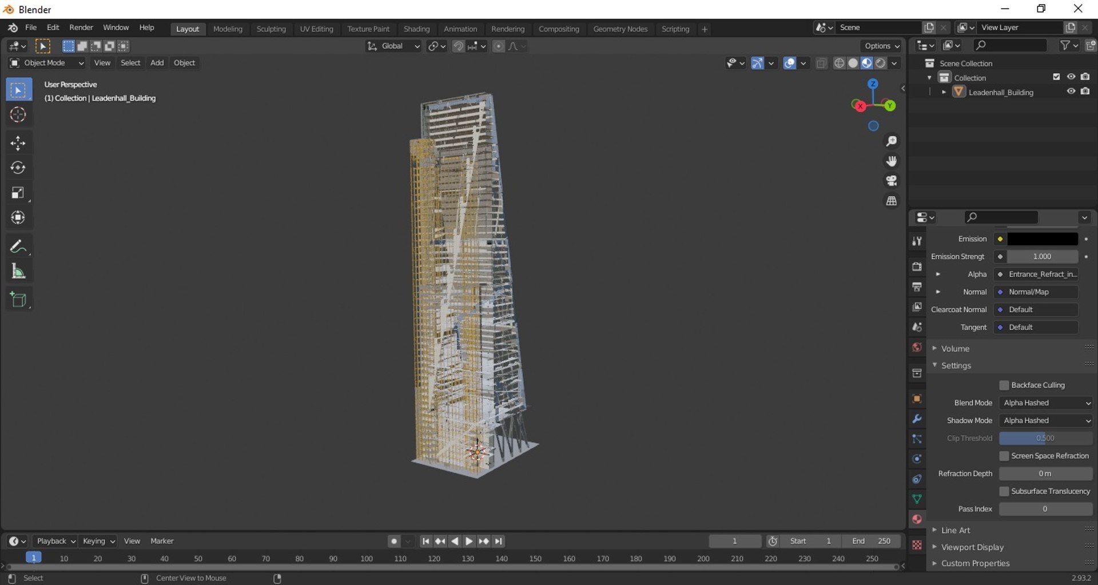Viewport: 1098px width, 585px height.
Task: Click the Normal/Map link field
Action: tap(1037, 292)
